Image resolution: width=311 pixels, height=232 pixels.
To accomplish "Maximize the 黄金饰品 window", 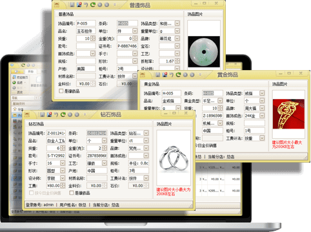I will 289,73.
